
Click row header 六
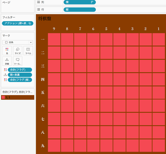(x=43, y=106)
